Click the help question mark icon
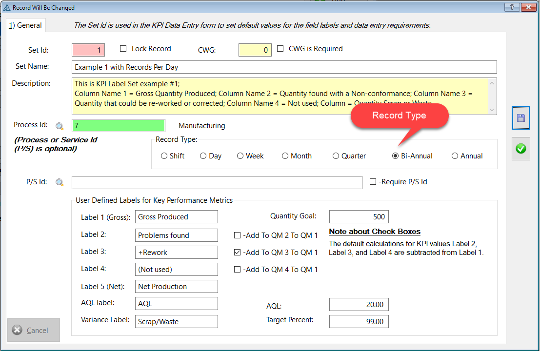 [x=511, y=7]
